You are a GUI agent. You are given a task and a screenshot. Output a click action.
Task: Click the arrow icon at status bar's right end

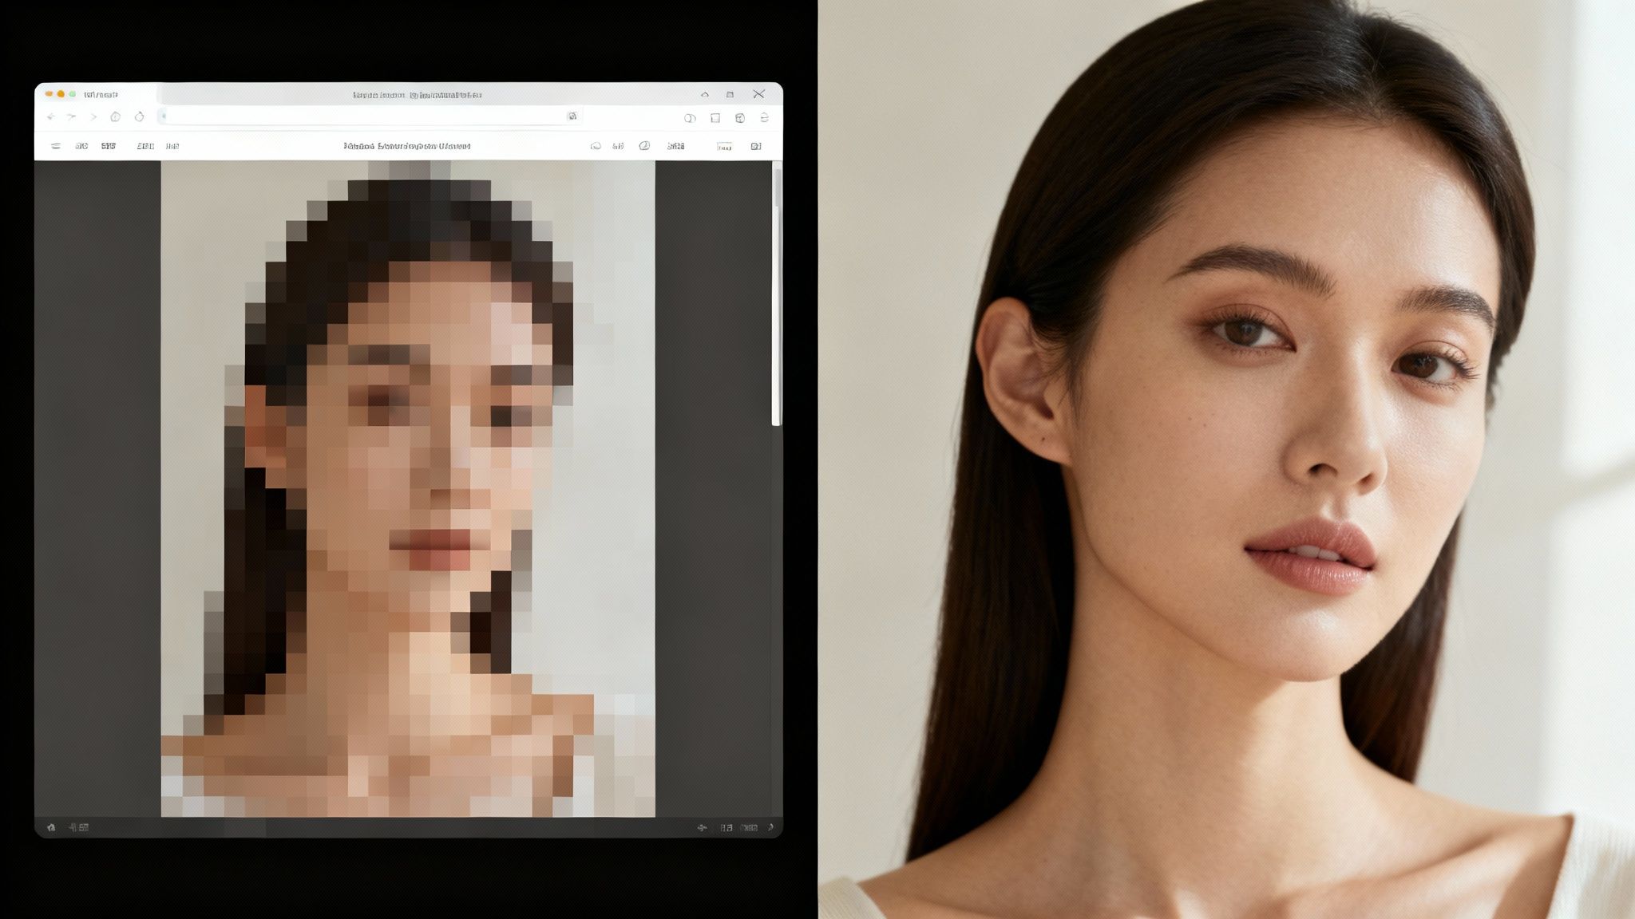click(x=770, y=827)
